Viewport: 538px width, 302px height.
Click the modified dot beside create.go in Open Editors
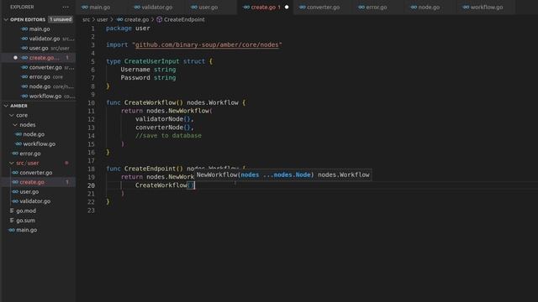[15, 58]
